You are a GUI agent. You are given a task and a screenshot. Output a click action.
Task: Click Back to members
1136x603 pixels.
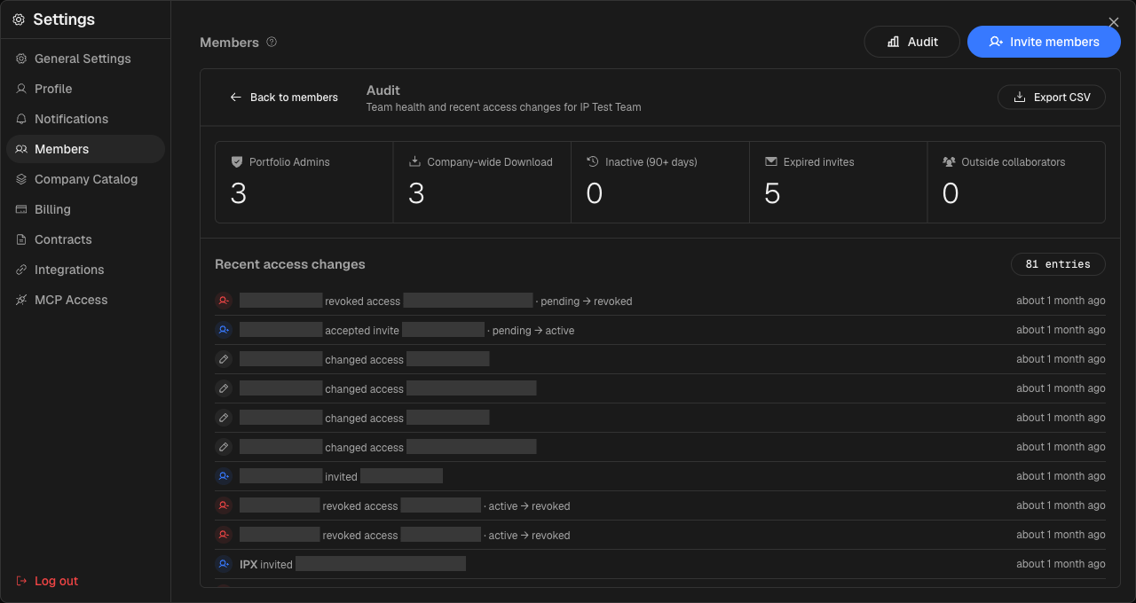284,98
